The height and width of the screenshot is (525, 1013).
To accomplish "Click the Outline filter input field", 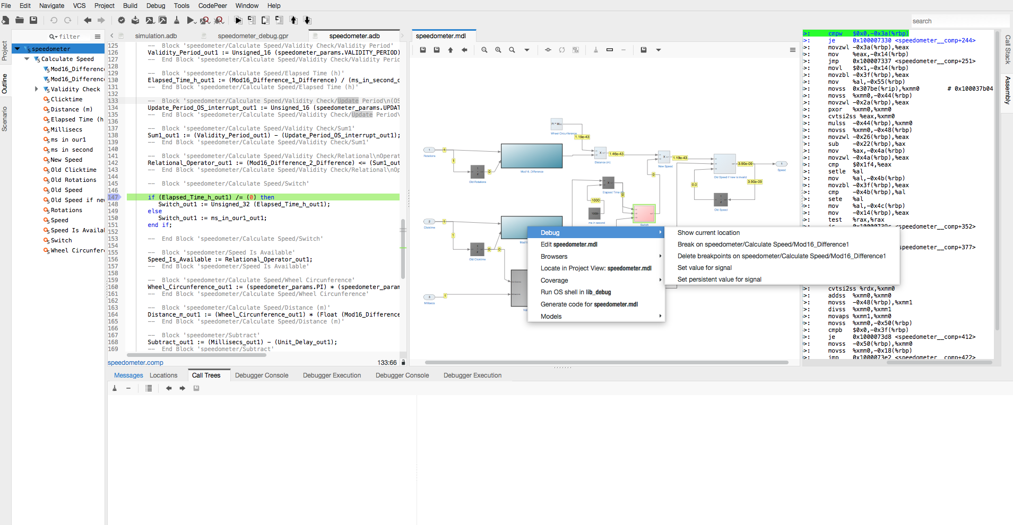I will pos(70,37).
